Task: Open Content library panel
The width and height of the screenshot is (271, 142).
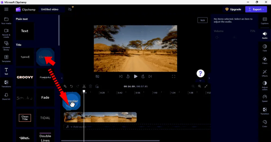Action: (x=6, y=46)
